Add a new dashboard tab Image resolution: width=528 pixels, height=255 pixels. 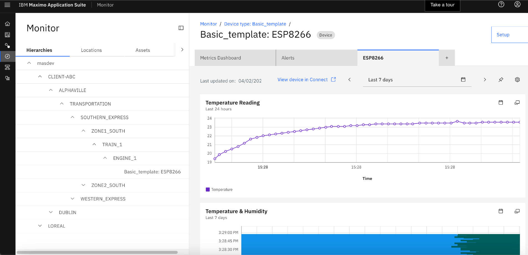(x=447, y=58)
